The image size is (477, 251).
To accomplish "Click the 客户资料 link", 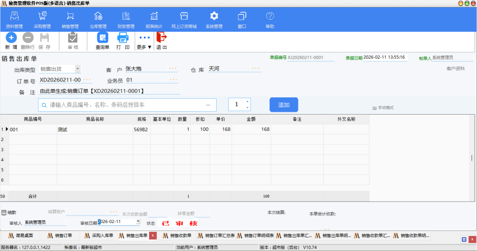I will (455, 68).
